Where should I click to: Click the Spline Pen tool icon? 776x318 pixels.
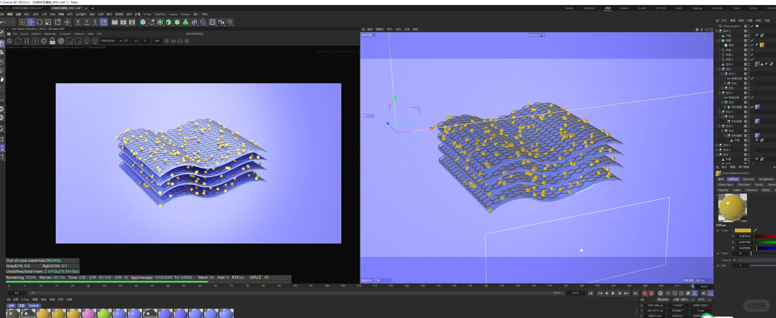[x=152, y=22]
